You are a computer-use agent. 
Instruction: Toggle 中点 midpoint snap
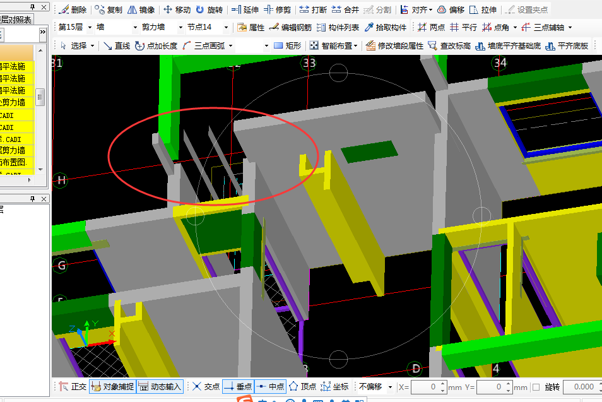[x=270, y=387]
